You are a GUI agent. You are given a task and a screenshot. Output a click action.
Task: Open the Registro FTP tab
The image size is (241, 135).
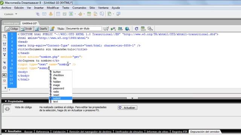[x=180, y=132]
